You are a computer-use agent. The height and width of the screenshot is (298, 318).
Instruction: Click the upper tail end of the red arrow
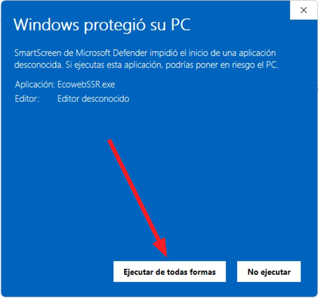click(110, 141)
